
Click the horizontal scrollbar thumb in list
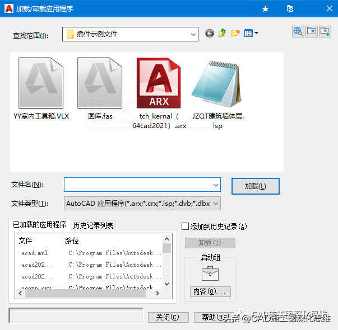(85, 293)
